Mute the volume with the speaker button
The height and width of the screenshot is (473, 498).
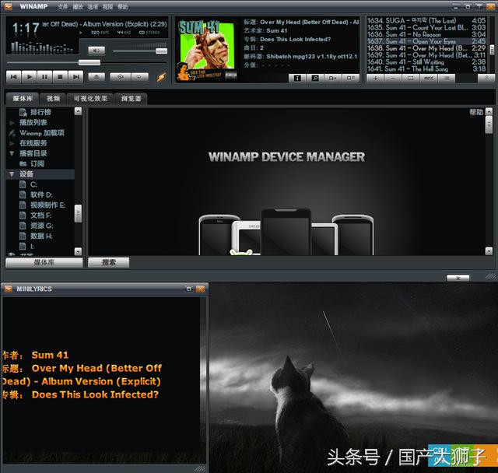point(96,51)
